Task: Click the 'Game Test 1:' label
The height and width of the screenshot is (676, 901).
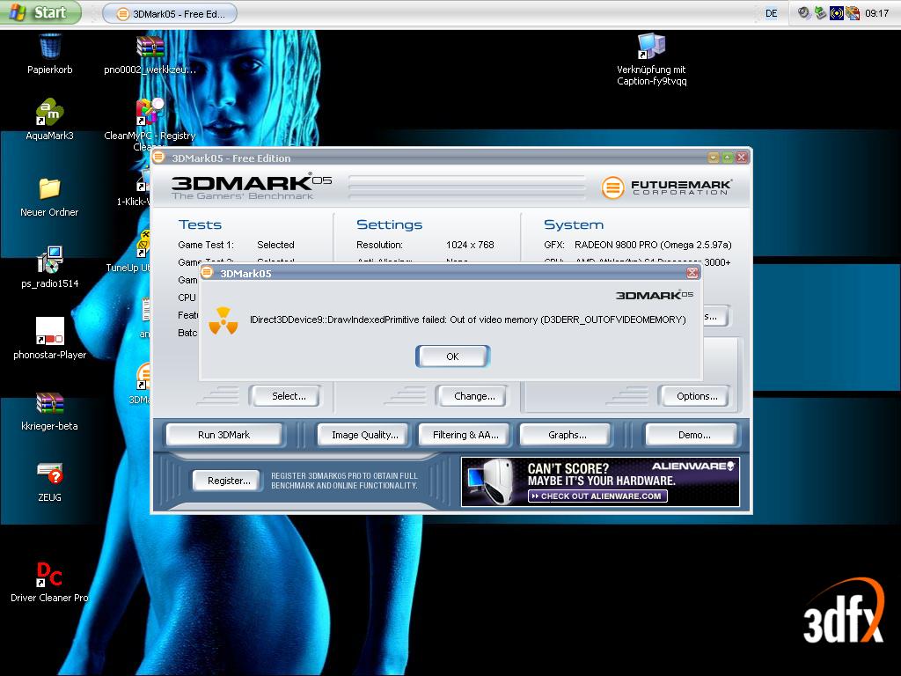Action: coord(206,245)
